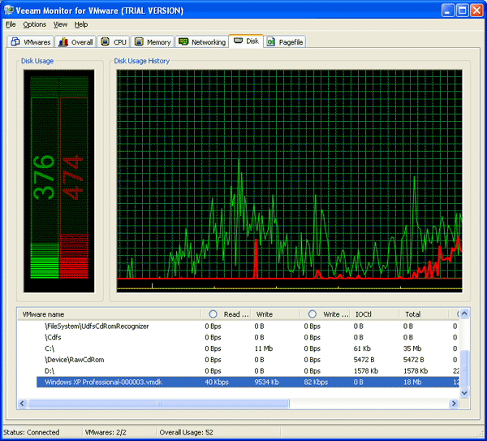Image resolution: width=487 pixels, height=441 pixels.
Task: Select the D:\ drive row
Action: pos(239,371)
